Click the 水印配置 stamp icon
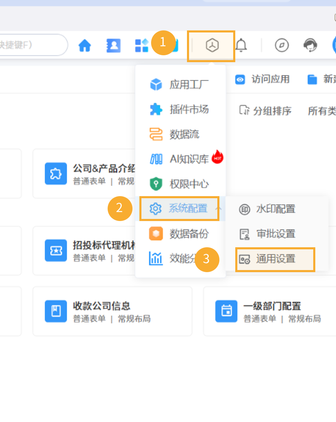 click(245, 210)
